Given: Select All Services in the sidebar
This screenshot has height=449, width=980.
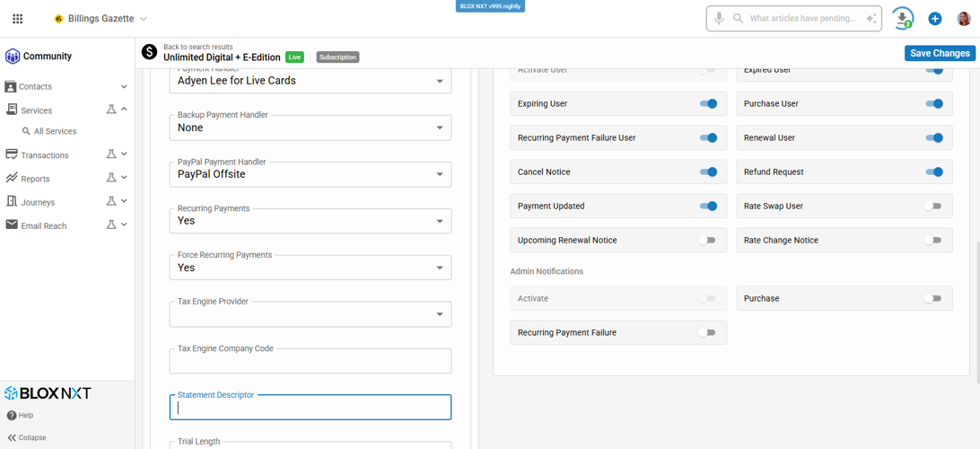Looking at the screenshot, I should (55, 131).
